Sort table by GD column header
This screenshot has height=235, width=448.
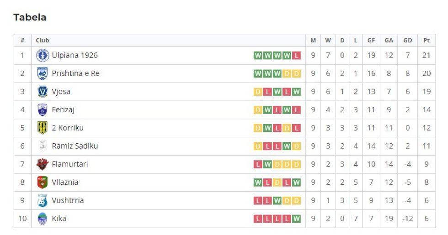pyautogui.click(x=407, y=40)
